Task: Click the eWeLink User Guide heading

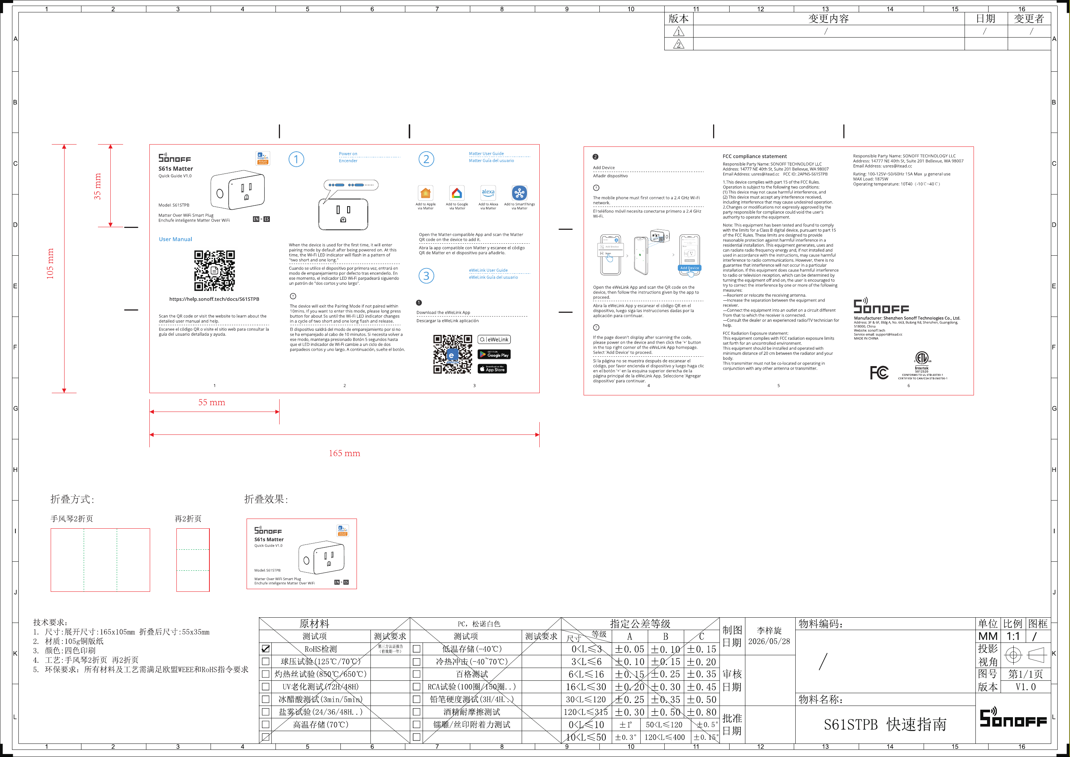Action: 488,270
